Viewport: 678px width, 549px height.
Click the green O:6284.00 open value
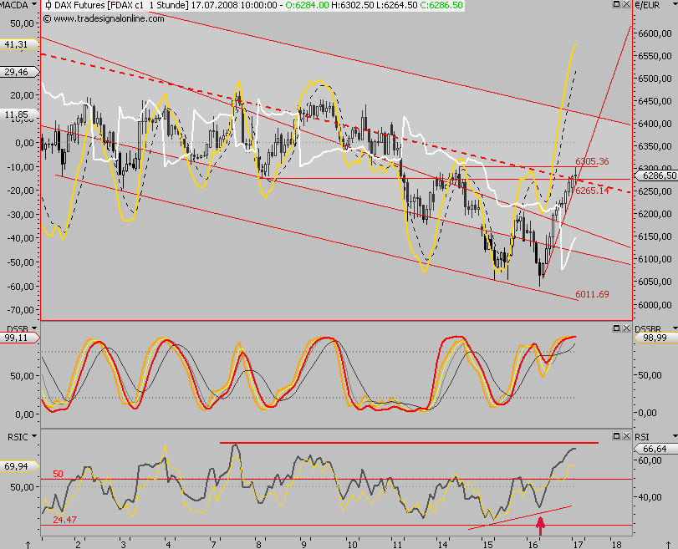tap(308, 5)
